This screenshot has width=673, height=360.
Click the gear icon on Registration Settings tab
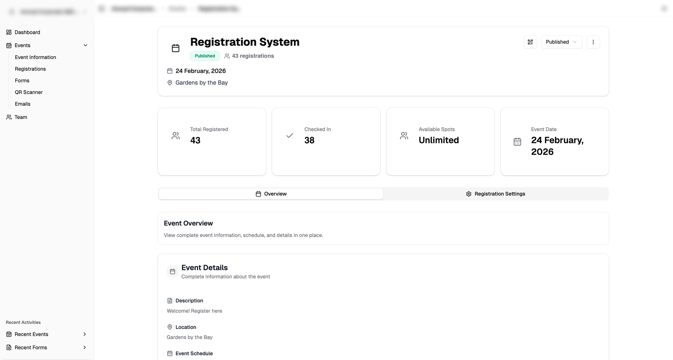tap(468, 194)
